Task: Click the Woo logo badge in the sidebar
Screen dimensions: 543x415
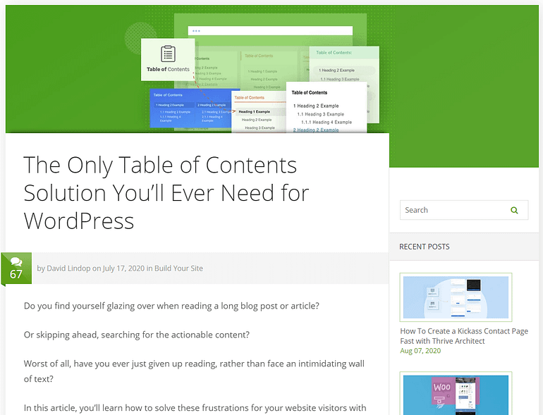Action: 442,388
